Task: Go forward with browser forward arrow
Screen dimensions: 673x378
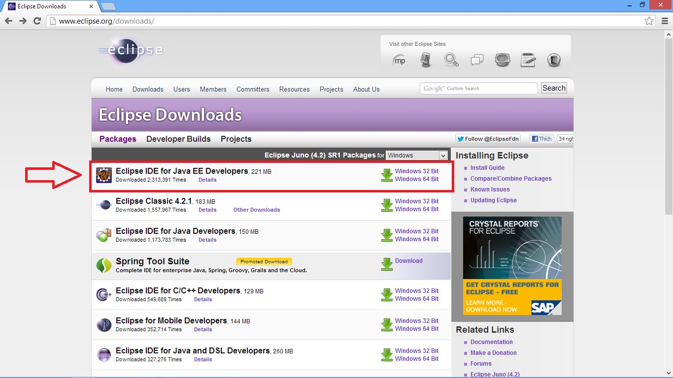Action: pyautogui.click(x=23, y=21)
